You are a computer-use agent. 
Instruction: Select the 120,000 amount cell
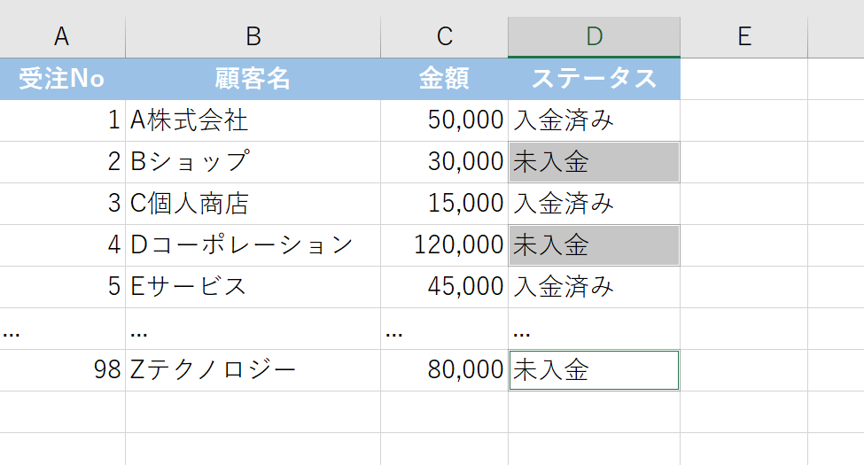tap(445, 245)
